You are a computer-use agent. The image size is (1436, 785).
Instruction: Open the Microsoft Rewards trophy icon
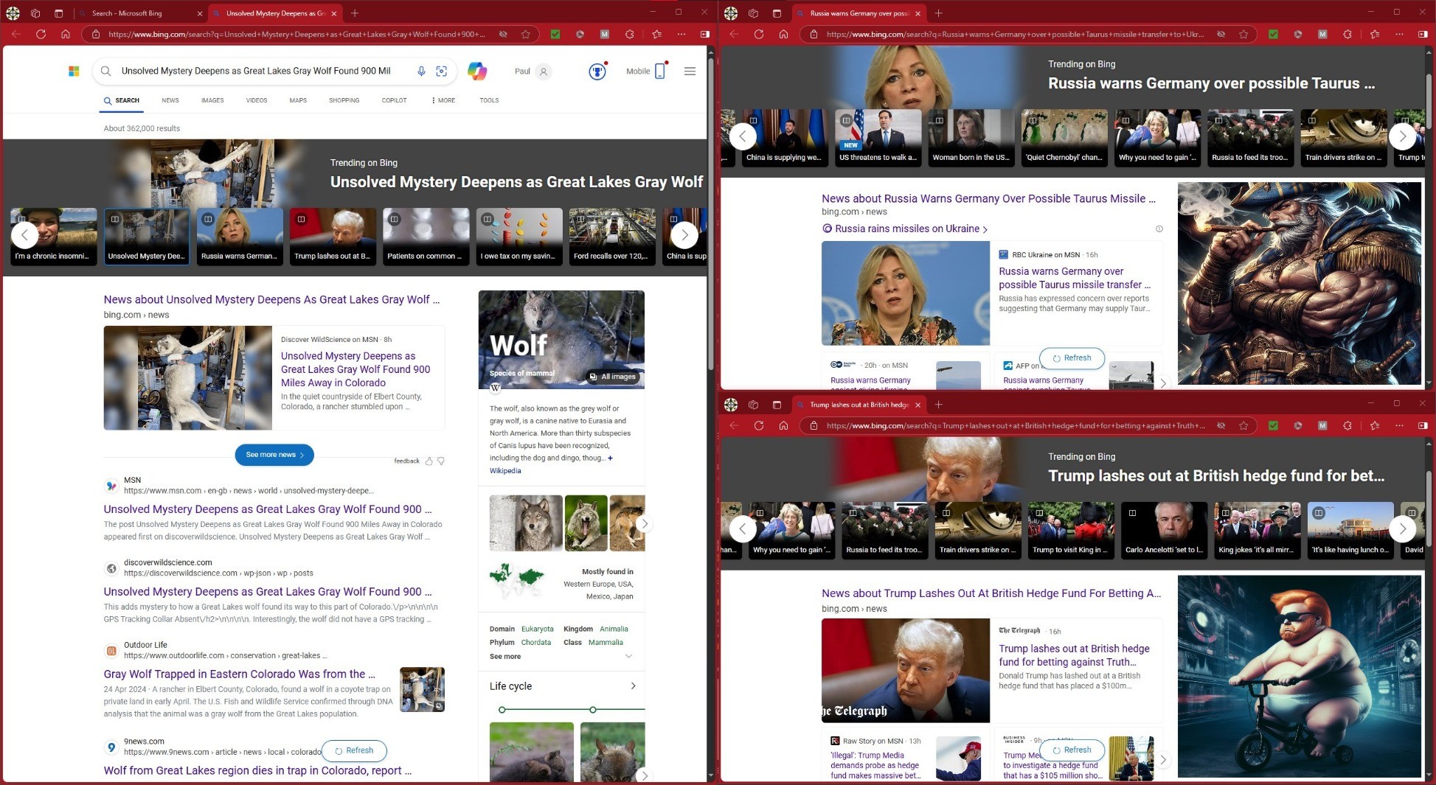tap(597, 71)
